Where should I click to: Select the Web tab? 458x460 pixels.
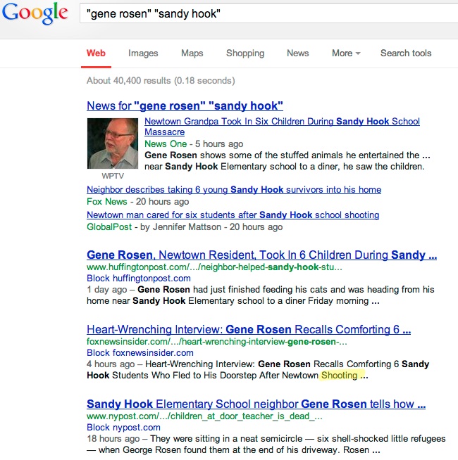click(96, 53)
